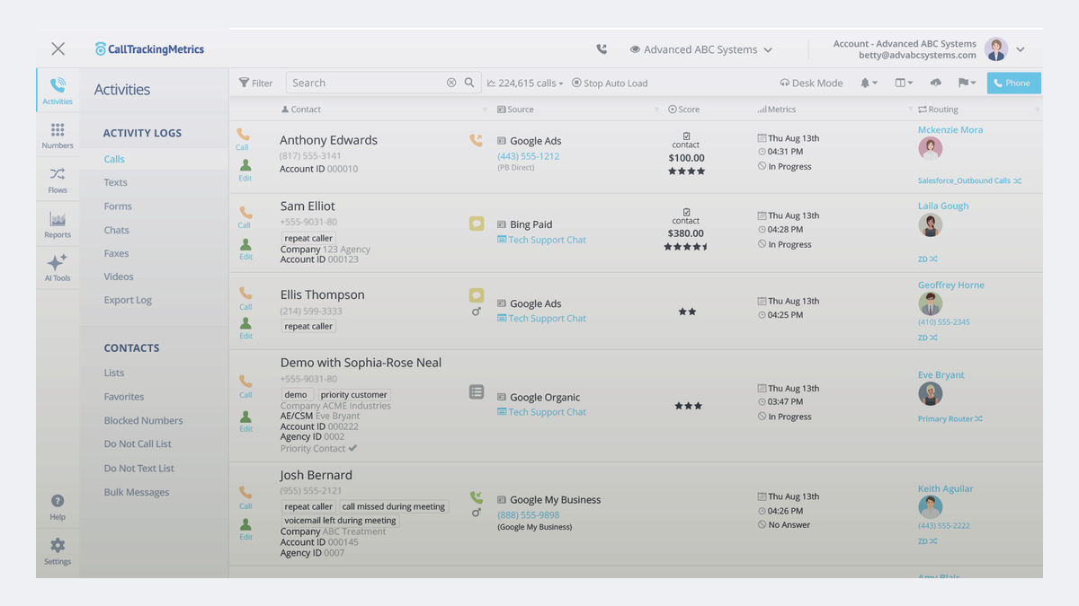
Task: Open the flag dropdown
Action: (x=967, y=83)
